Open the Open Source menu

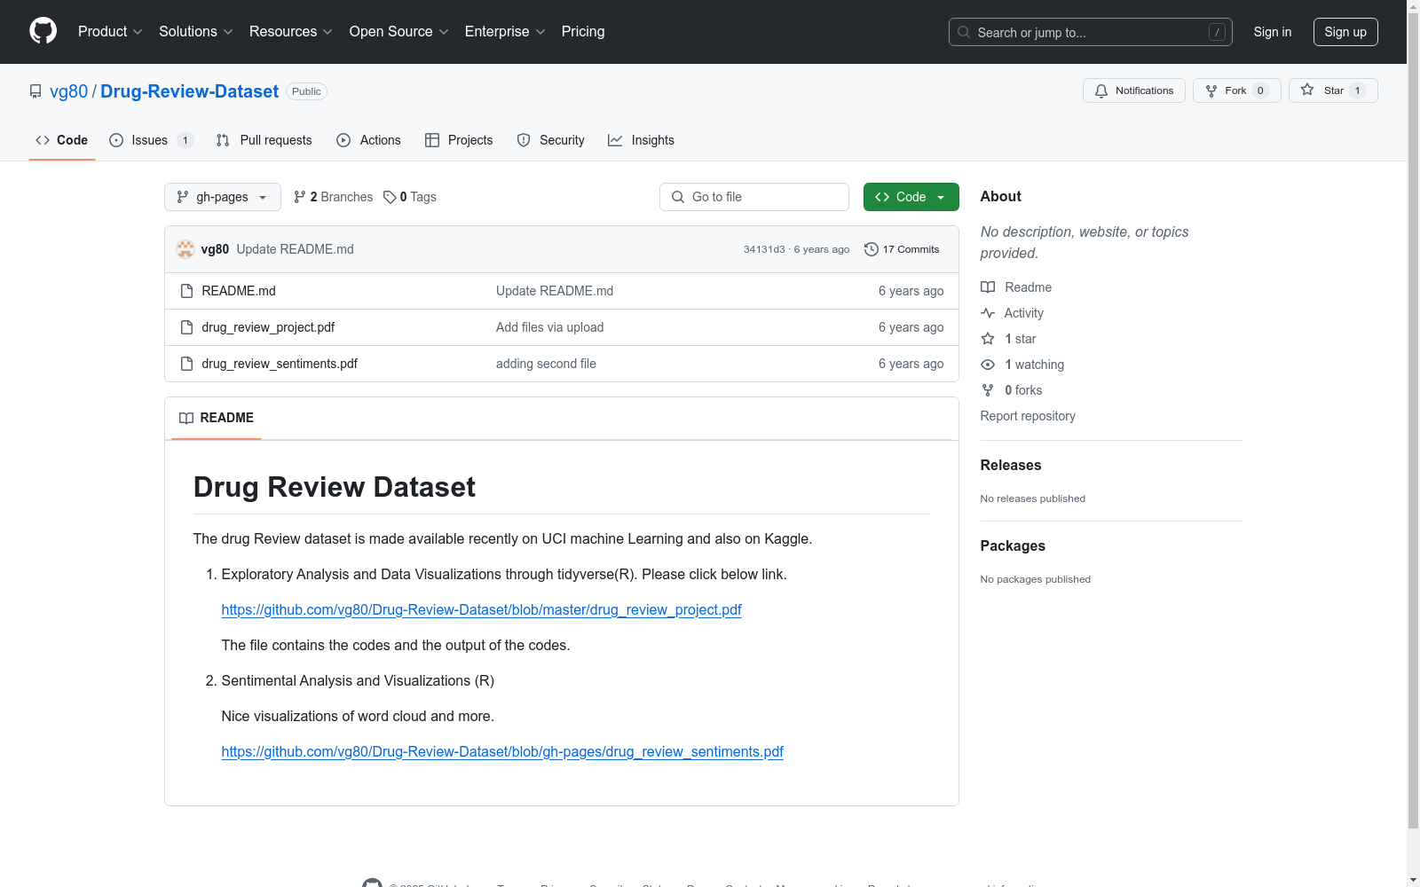399,31
